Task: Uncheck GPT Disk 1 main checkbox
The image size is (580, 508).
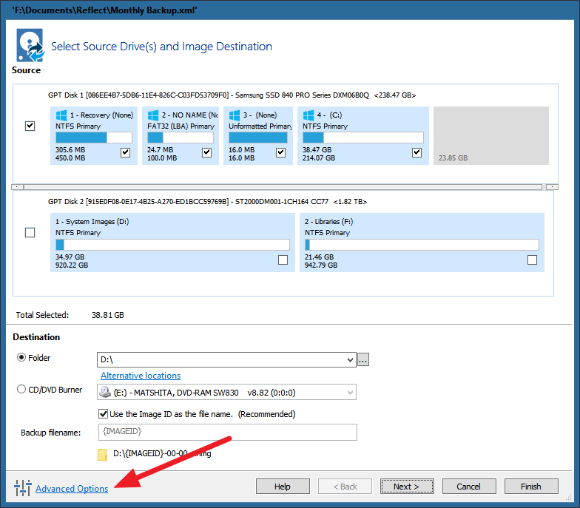Action: (x=30, y=126)
